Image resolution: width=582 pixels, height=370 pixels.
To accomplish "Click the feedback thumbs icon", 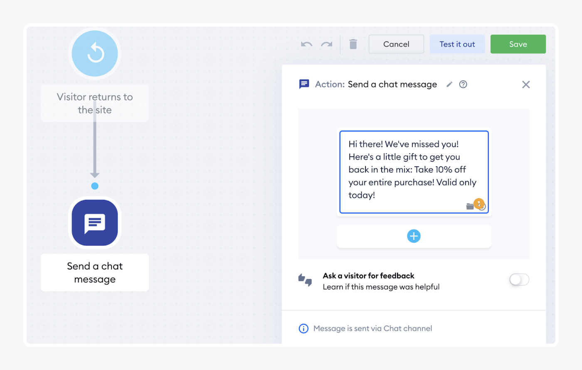I will click(x=305, y=280).
